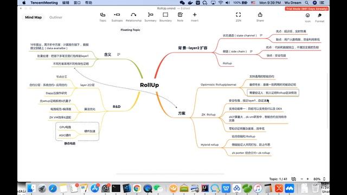
Task: Open the 80% zoom level stepper
Action: tap(324, 179)
